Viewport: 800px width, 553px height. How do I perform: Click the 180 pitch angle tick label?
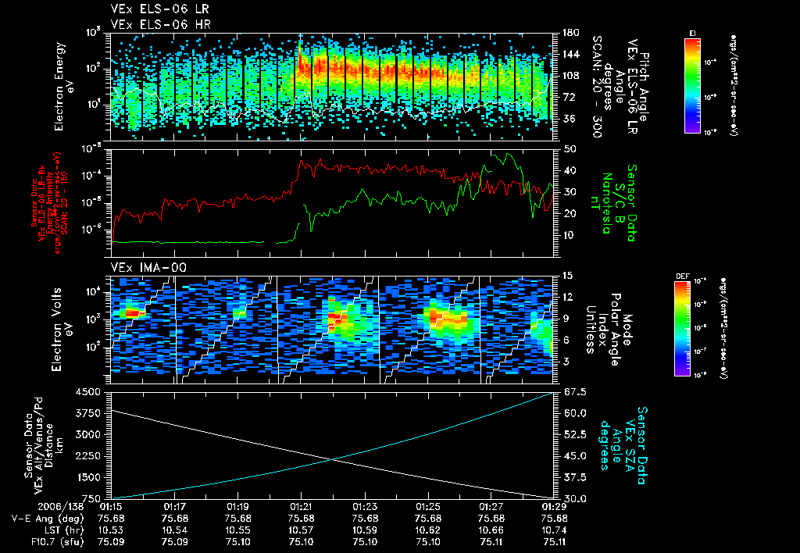[571, 33]
